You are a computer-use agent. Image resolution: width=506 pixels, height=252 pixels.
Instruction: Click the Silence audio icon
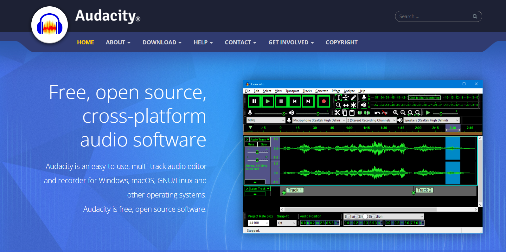(x=367, y=113)
